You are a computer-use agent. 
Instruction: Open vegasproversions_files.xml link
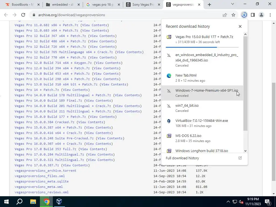pos(40,176)
